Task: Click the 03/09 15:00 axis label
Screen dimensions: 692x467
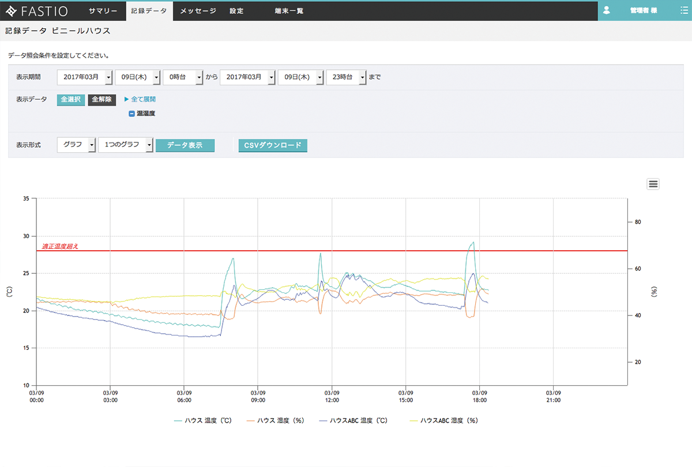Action: click(405, 397)
